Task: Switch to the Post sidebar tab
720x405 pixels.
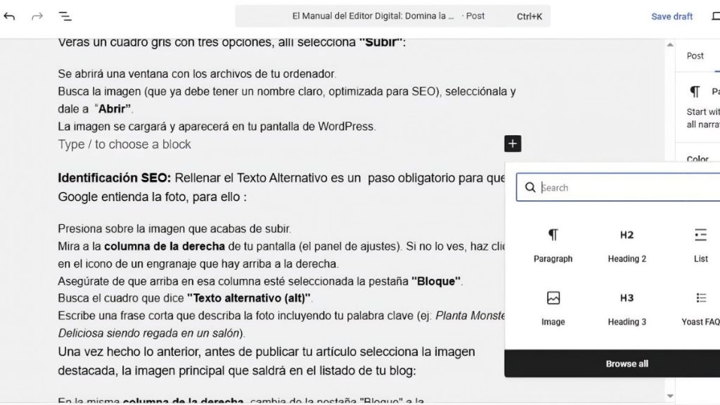Action: [x=695, y=56]
